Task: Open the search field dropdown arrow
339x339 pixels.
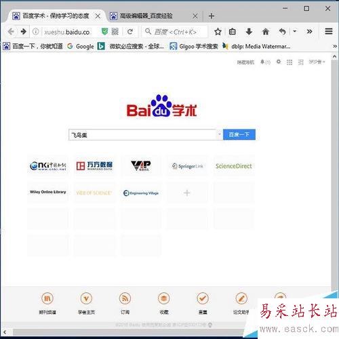Action: coord(219,134)
